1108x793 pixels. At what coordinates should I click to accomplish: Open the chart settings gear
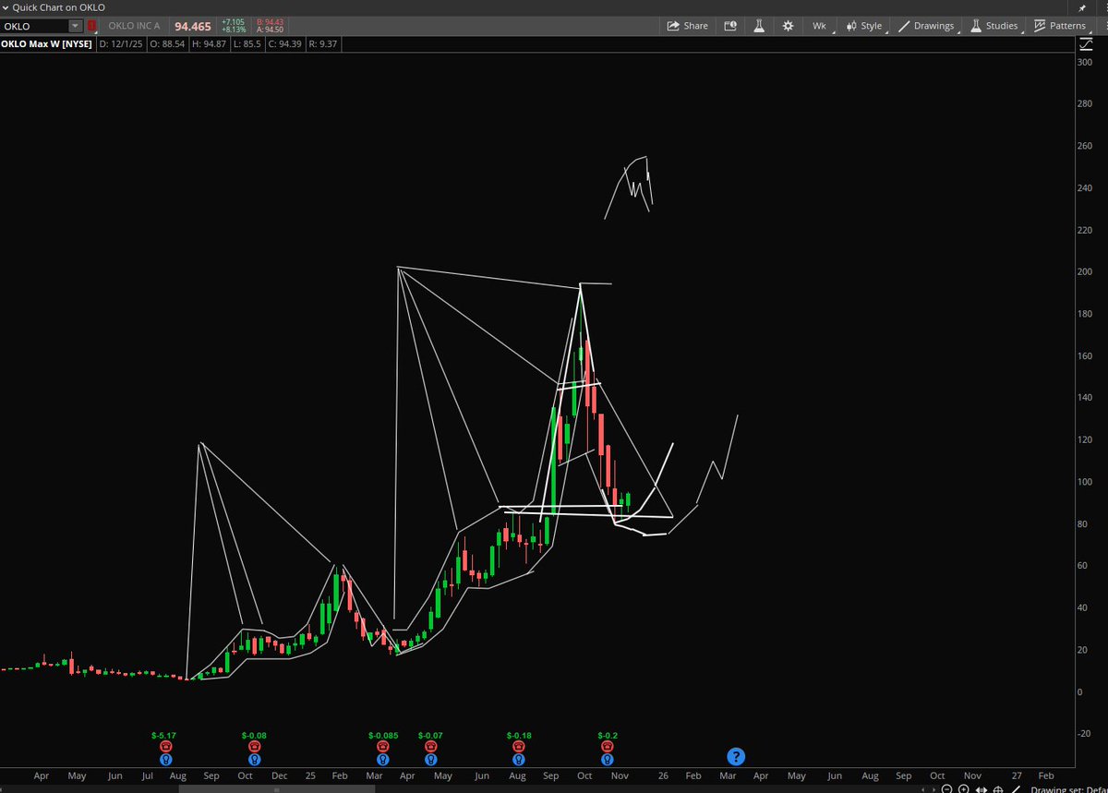tap(788, 25)
